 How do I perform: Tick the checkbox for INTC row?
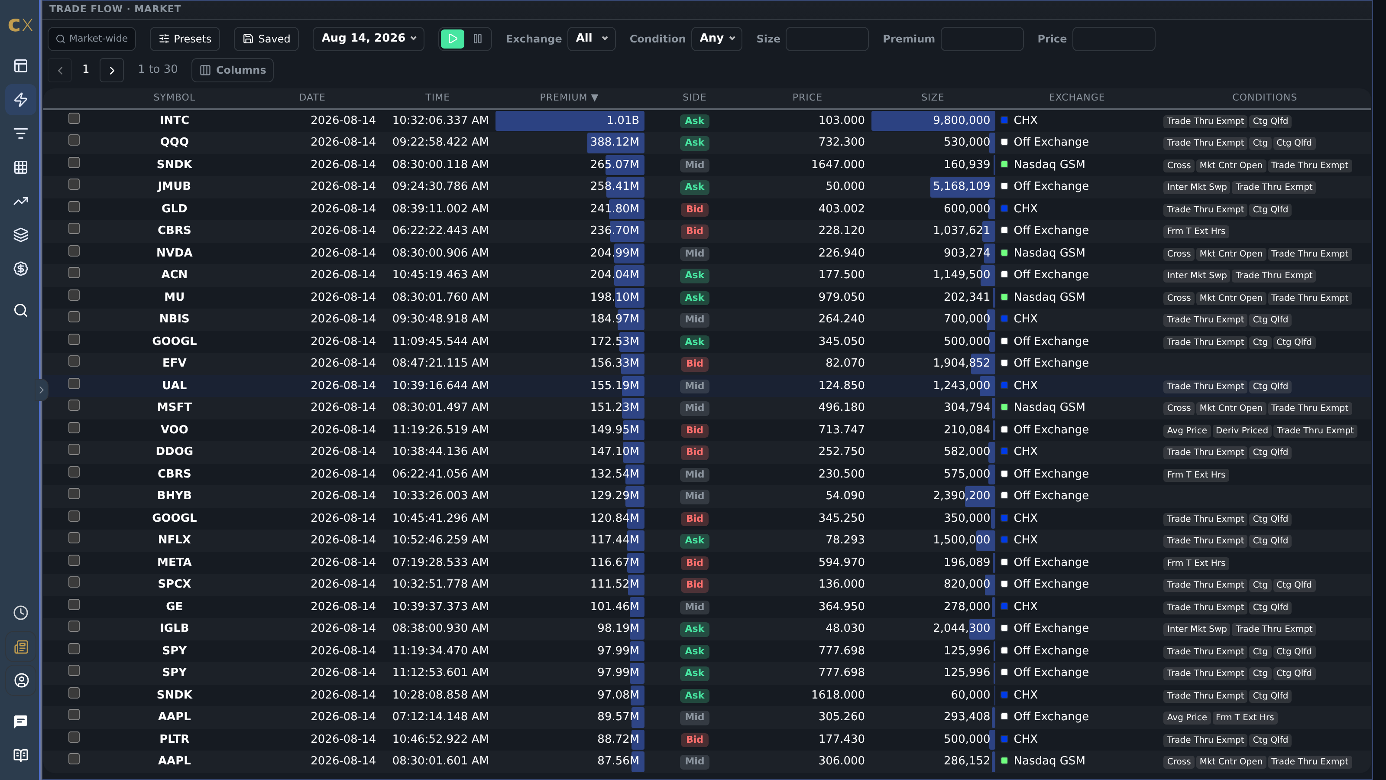pyautogui.click(x=74, y=118)
